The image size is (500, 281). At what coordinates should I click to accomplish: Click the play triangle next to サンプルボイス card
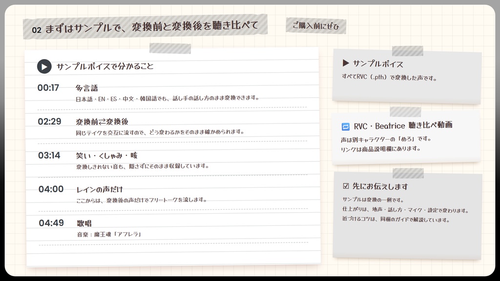point(346,63)
